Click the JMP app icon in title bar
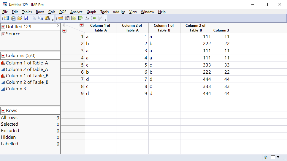The image size is (287, 161). (x=5, y=4)
